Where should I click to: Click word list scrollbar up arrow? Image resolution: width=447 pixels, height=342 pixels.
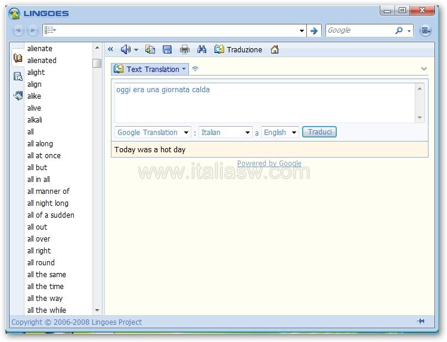tap(97, 48)
